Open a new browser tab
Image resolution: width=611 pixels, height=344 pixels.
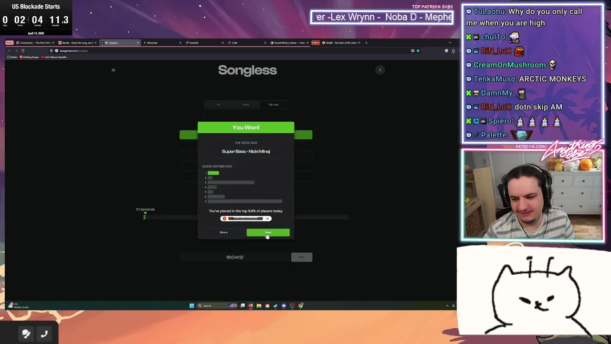tap(366, 43)
